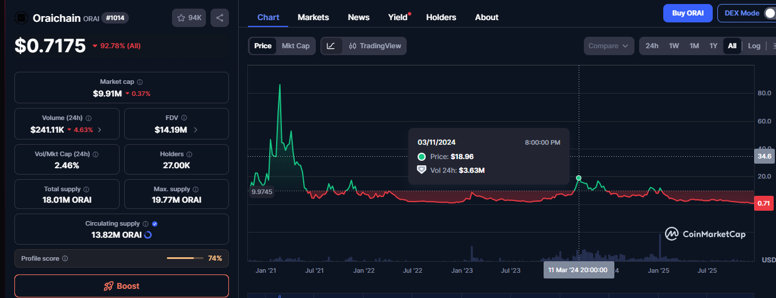
Task: Select Mkt Cap chart view
Action: click(296, 46)
